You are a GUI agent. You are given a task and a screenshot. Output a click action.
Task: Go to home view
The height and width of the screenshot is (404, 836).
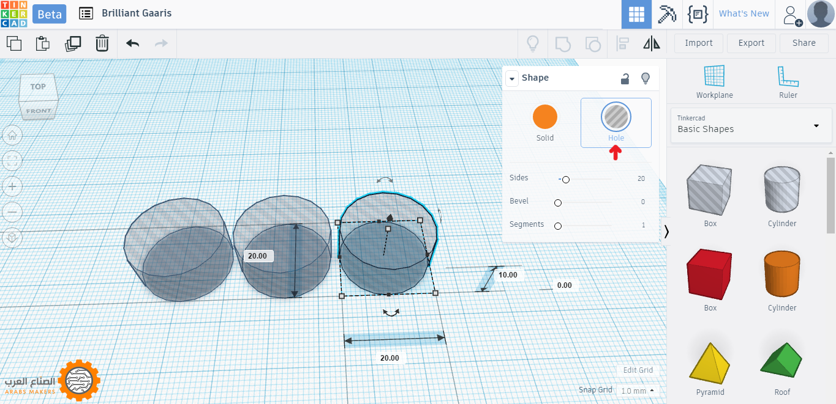pyautogui.click(x=12, y=135)
